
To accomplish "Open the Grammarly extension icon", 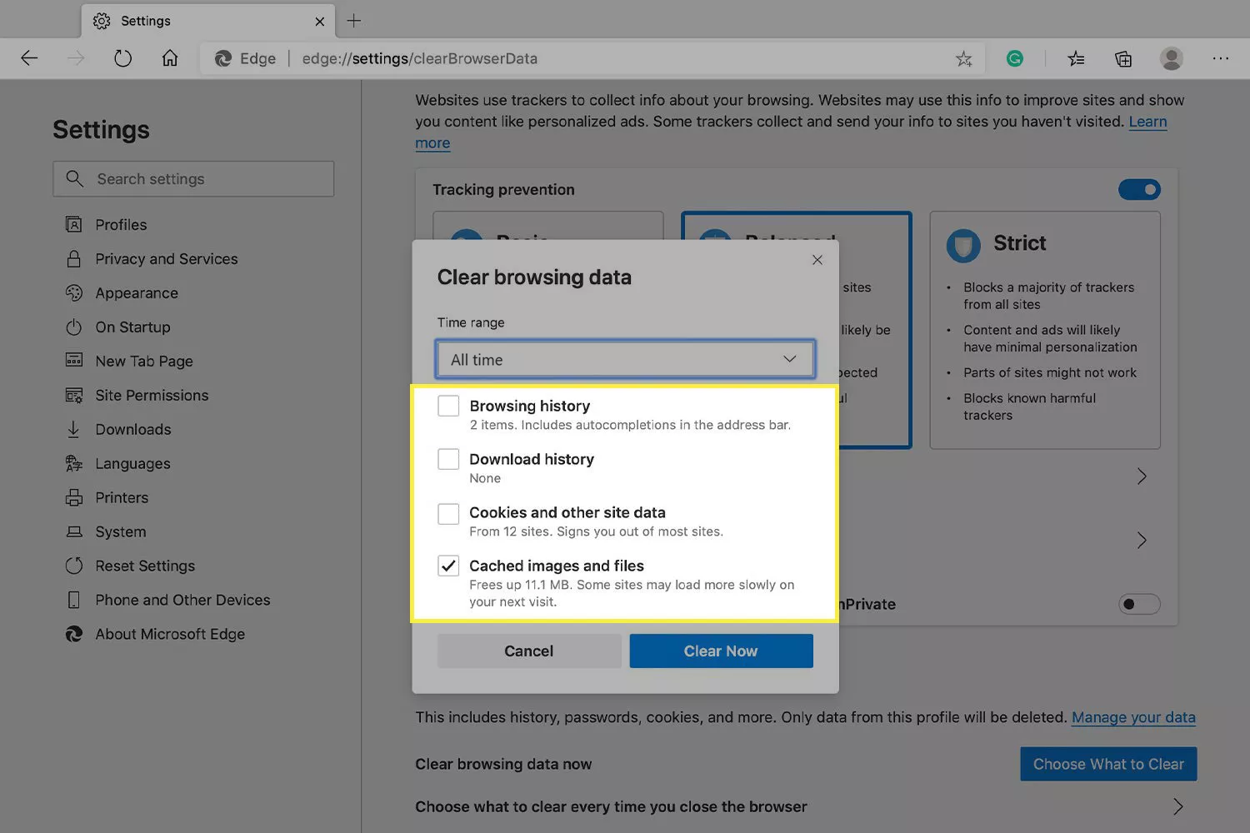I will tap(1014, 58).
